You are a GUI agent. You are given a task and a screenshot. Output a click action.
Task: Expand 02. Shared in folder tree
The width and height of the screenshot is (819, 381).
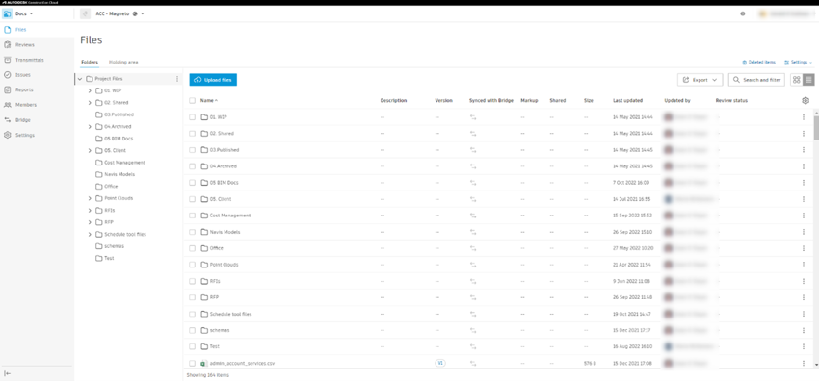(x=90, y=103)
